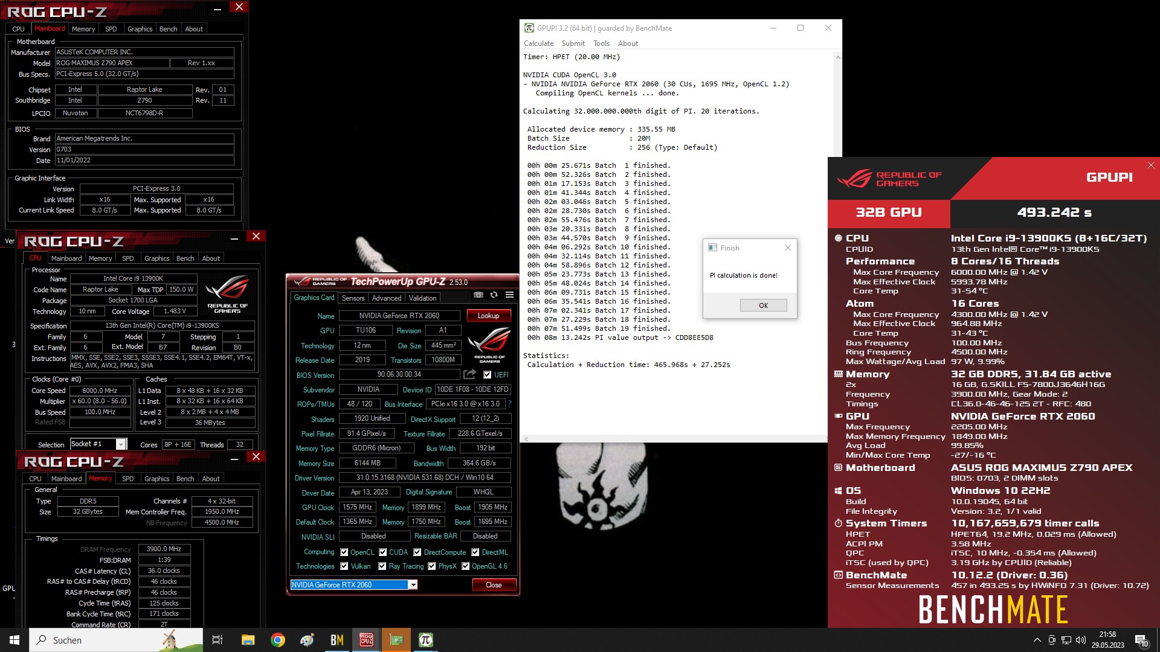Viewport: 1160px width, 652px height.
Task: Switch to GPUPI taskbar icon
Action: (426, 640)
